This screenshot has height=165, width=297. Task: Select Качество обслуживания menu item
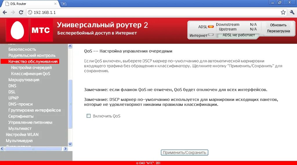tap(30, 61)
